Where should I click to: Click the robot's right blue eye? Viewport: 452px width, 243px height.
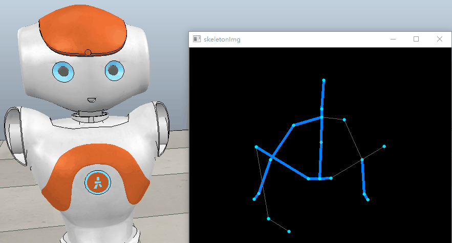[115, 70]
